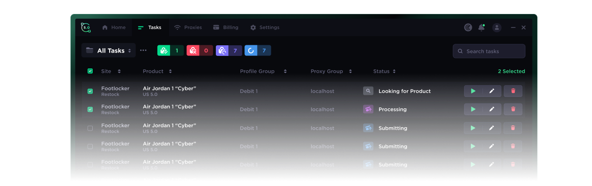The width and height of the screenshot is (592, 186).
Task: Start the Looking for Product task
Action: (473, 91)
